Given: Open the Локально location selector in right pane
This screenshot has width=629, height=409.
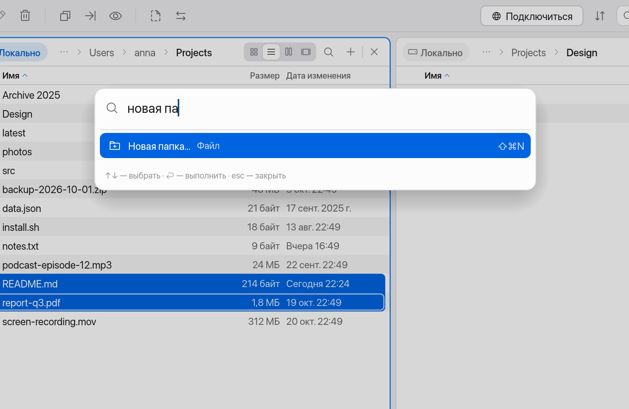Looking at the screenshot, I should (436, 52).
